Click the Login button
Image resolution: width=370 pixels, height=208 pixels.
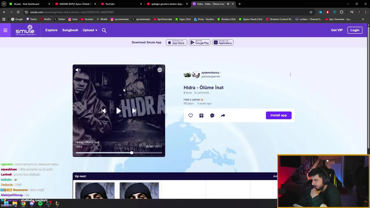355,30
